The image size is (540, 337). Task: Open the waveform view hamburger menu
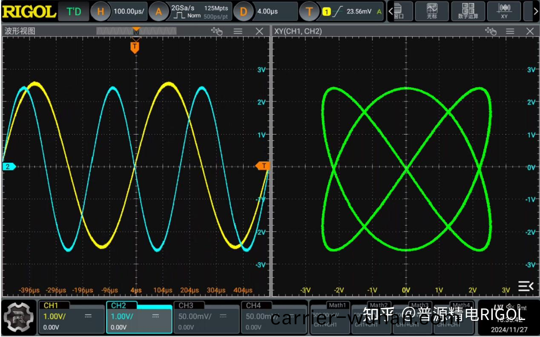(238, 31)
